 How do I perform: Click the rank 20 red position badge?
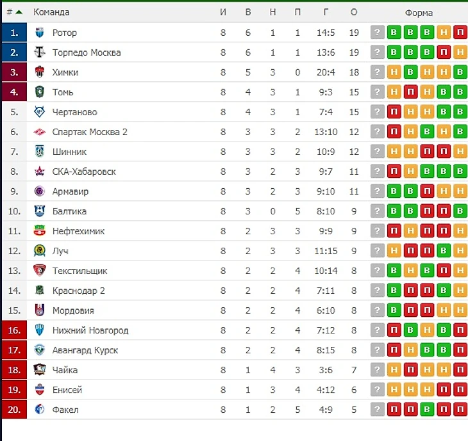tap(14, 410)
